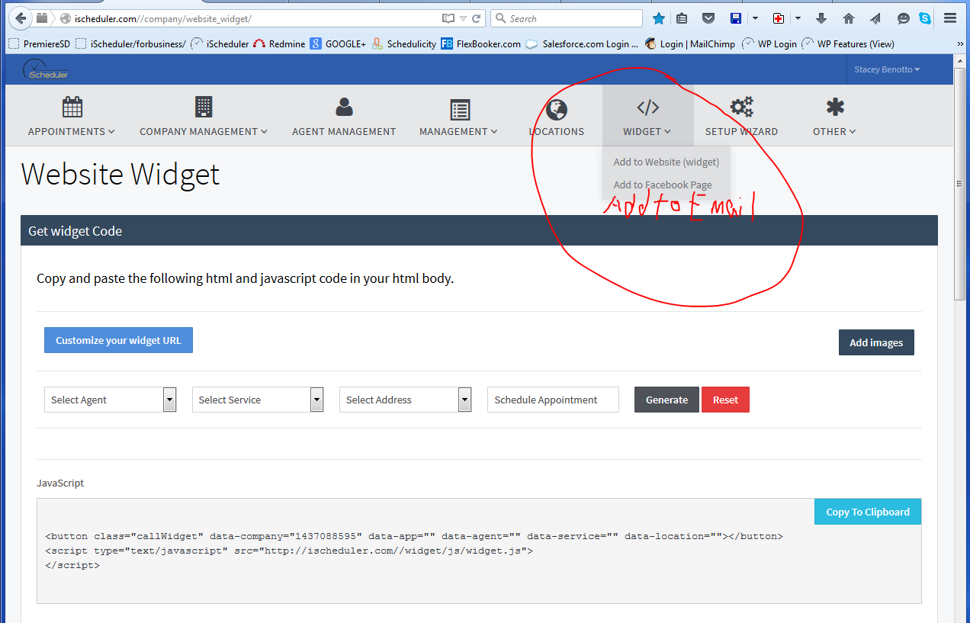The width and height of the screenshot is (970, 623).
Task: Choose Add to Facebook Page
Action: pos(663,185)
